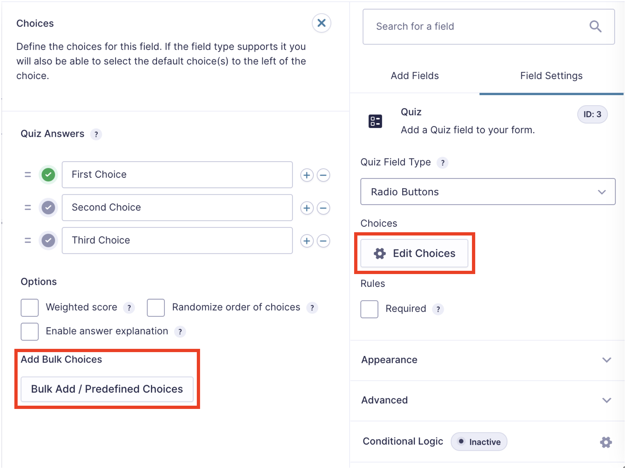Check Randomize order of choices
This screenshot has height=471, width=626.
(x=156, y=308)
